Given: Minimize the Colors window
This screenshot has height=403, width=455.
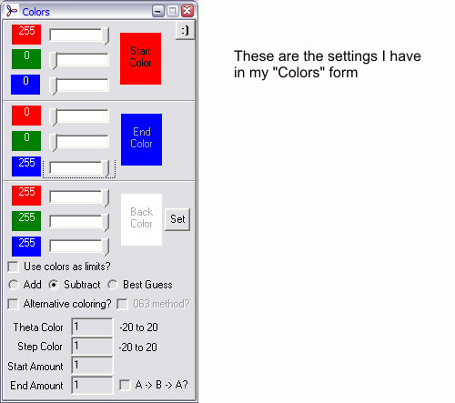Looking at the screenshot, I should 158,11.
